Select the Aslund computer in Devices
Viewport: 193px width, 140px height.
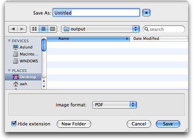(x=23, y=47)
